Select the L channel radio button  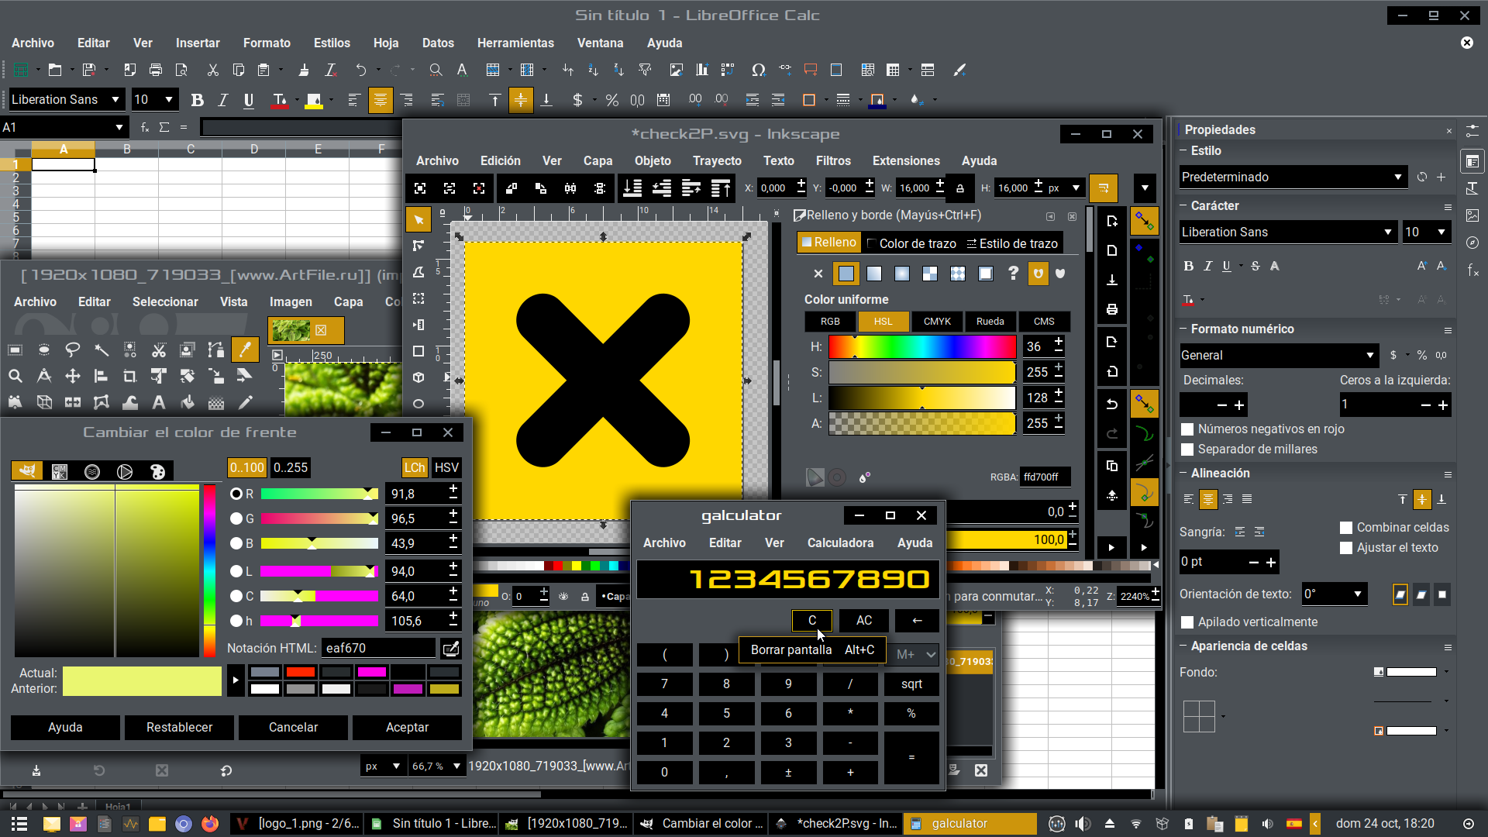[x=236, y=571]
